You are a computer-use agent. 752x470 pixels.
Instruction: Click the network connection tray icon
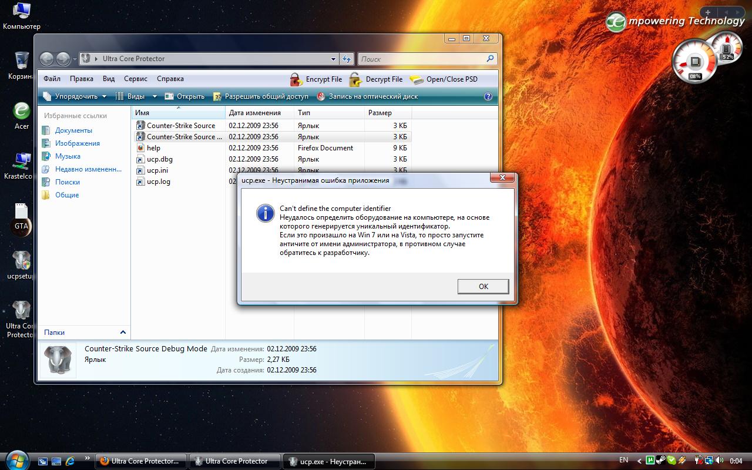[710, 461]
